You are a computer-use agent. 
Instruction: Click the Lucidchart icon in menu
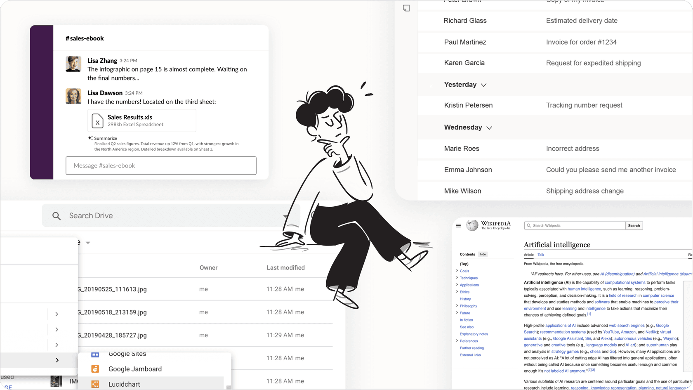click(95, 384)
